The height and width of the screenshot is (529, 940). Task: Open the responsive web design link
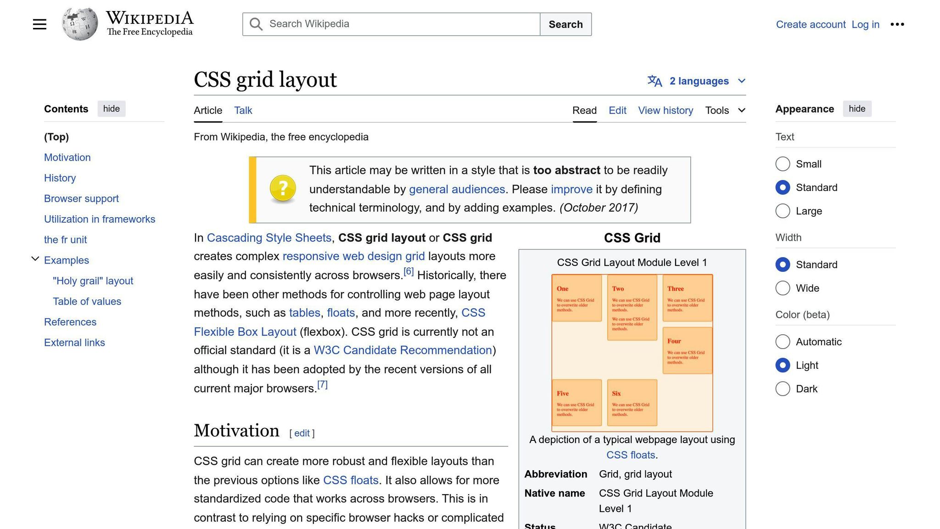click(x=342, y=256)
